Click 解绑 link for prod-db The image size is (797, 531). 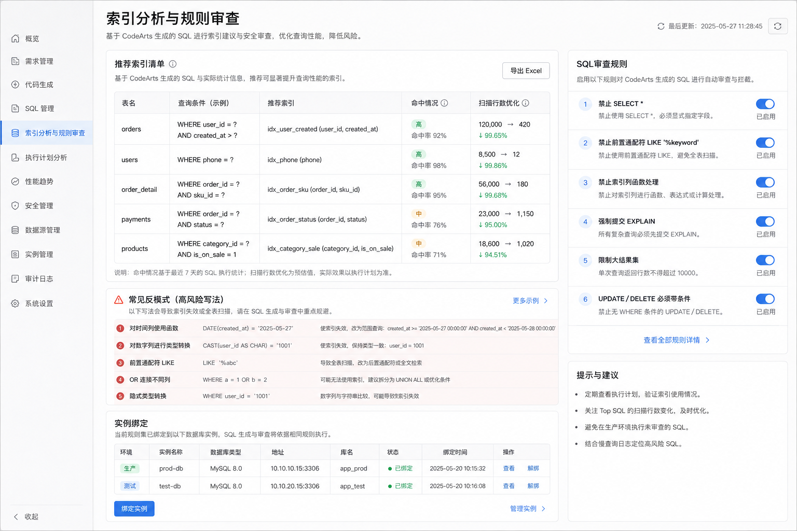(533, 468)
